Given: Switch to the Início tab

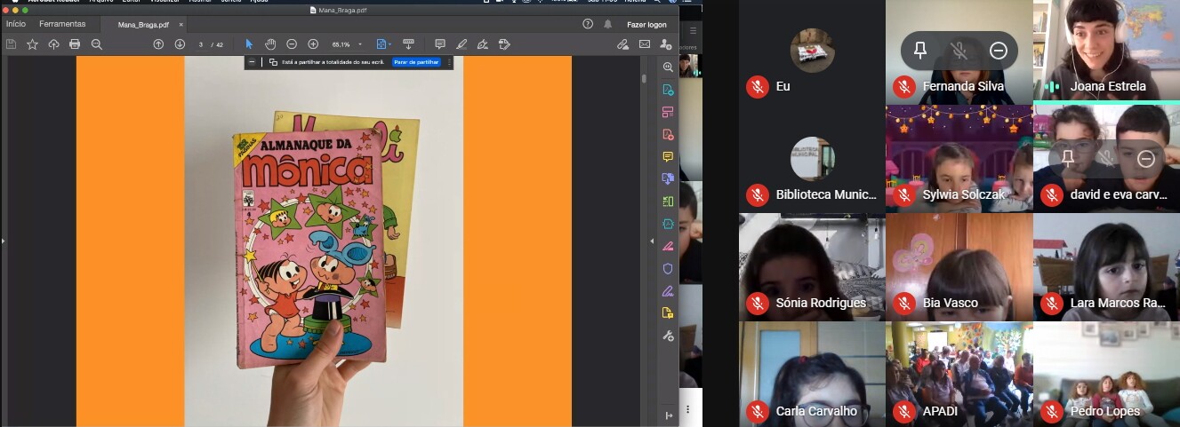Looking at the screenshot, I should point(16,24).
